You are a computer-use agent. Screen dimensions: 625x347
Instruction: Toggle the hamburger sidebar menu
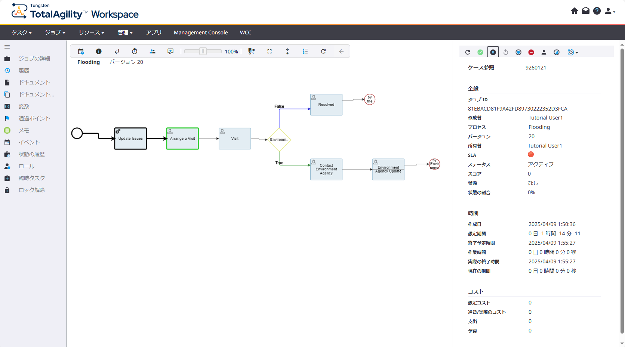(7, 47)
